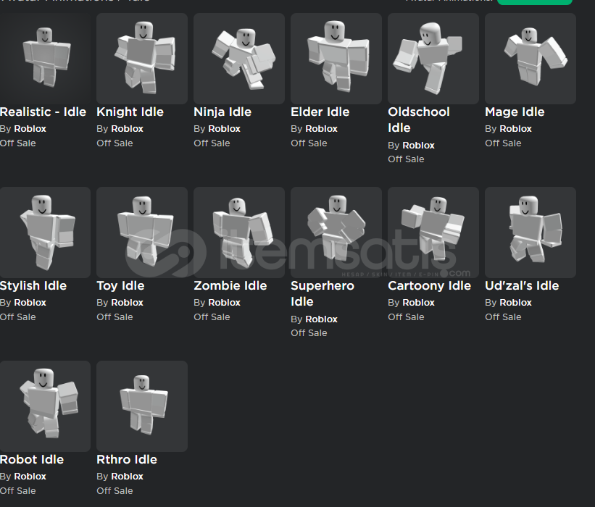Select "Off Sale" text beneath Toy Idle

tap(115, 317)
